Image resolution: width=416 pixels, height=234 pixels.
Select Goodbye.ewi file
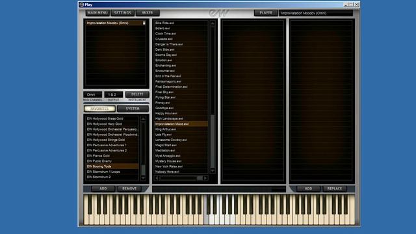(x=181, y=108)
